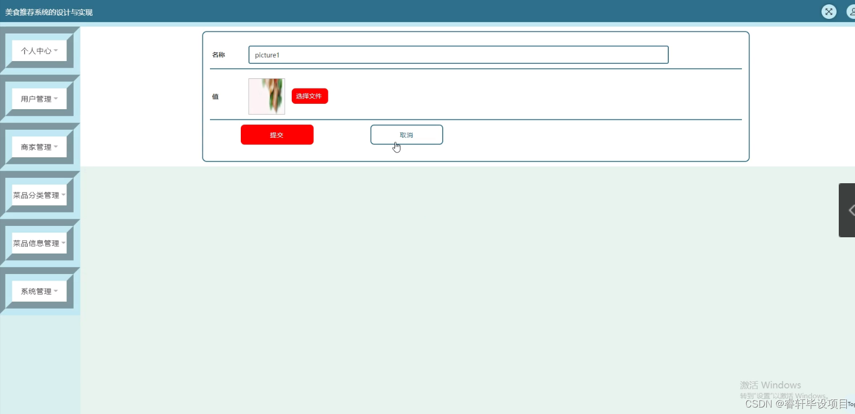855x414 pixels.
Task: Open the user profile icon in header
Action: click(x=851, y=11)
